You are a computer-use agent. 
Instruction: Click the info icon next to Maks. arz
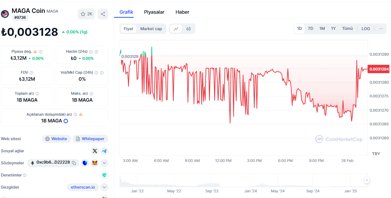[91, 94]
